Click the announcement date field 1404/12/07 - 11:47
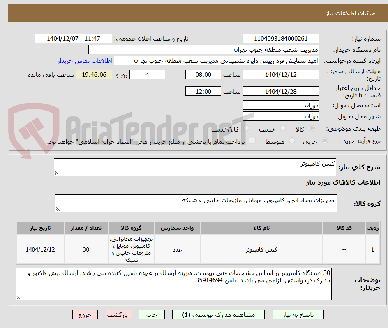 pos(74,39)
